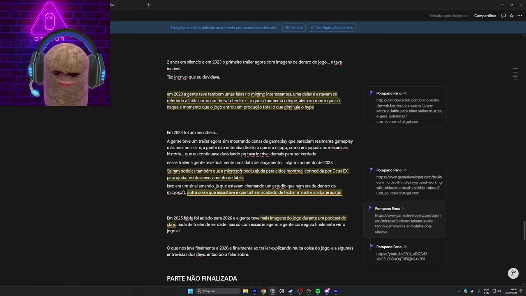Click Compartilhar to share the page
Viewport: 526px width, 296px height.
[x=485, y=16]
